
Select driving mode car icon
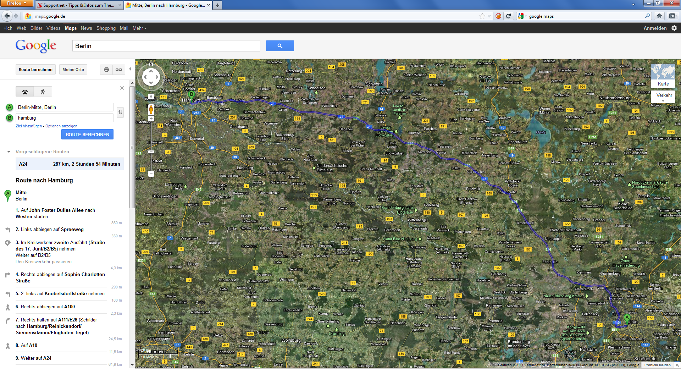click(x=25, y=91)
